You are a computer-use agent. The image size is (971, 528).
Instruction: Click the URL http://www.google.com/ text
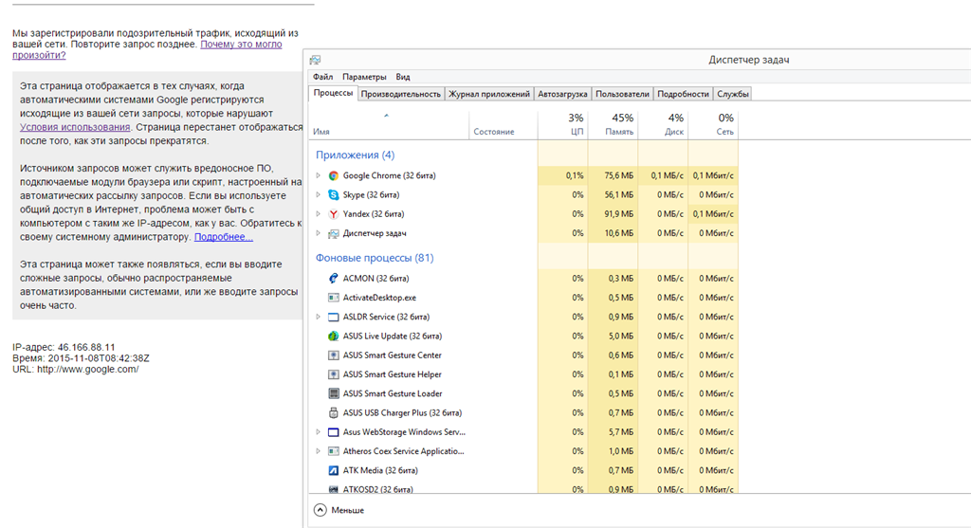76,369
